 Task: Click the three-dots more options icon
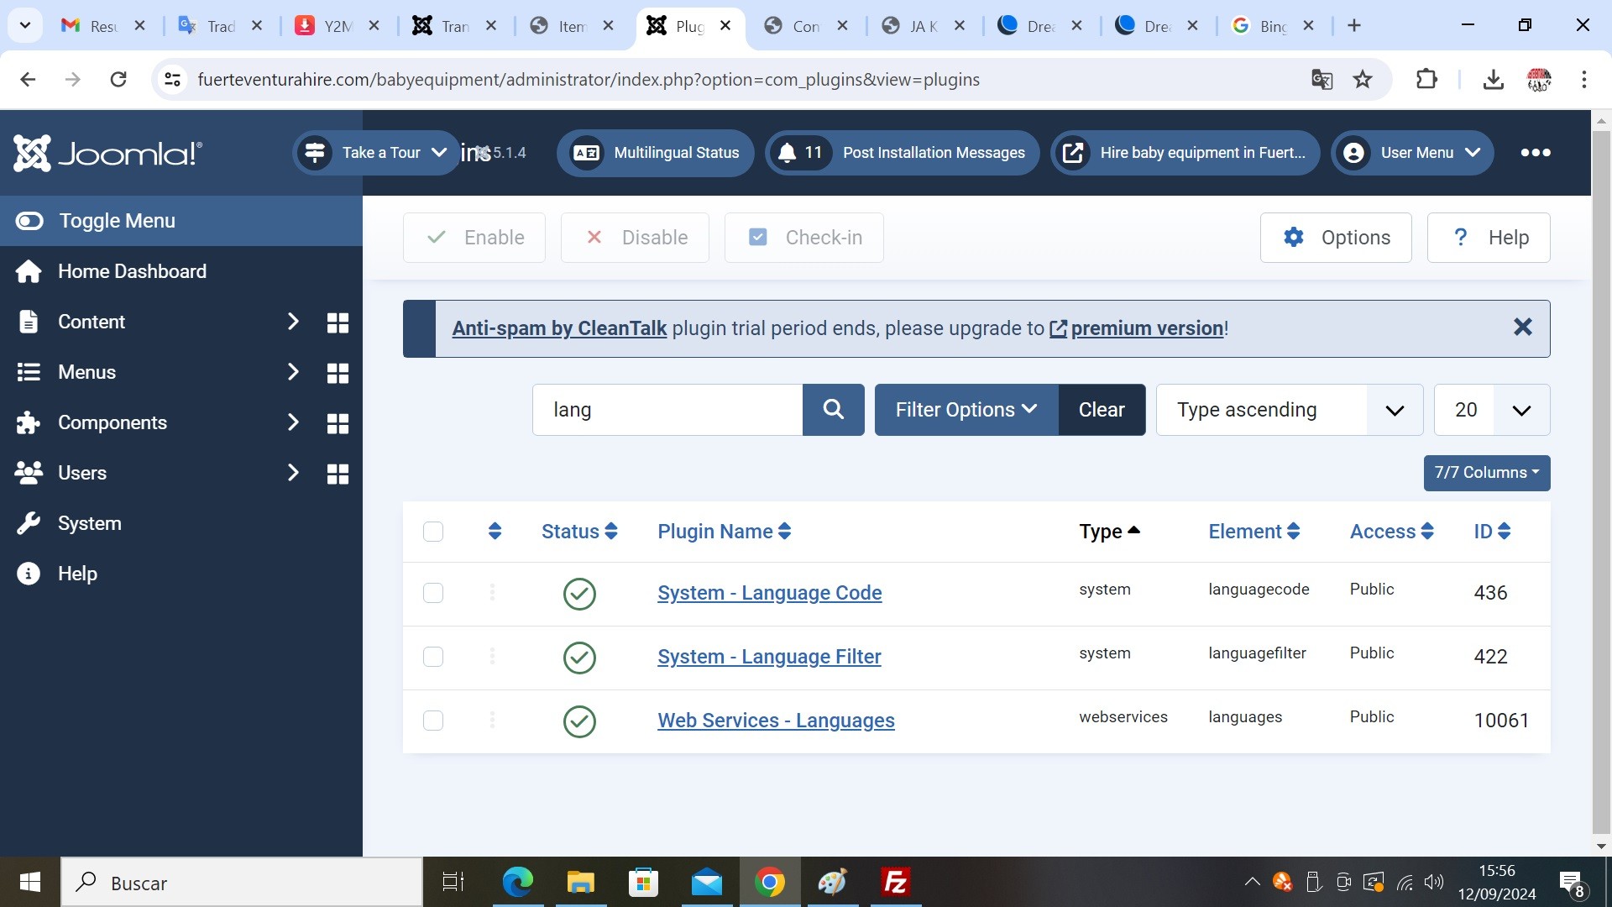pyautogui.click(x=1535, y=153)
